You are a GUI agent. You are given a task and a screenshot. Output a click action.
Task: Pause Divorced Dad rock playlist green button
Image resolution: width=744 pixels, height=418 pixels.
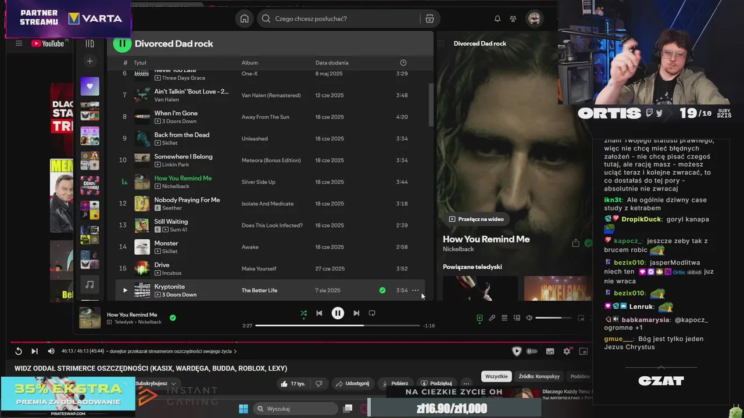[x=121, y=44]
